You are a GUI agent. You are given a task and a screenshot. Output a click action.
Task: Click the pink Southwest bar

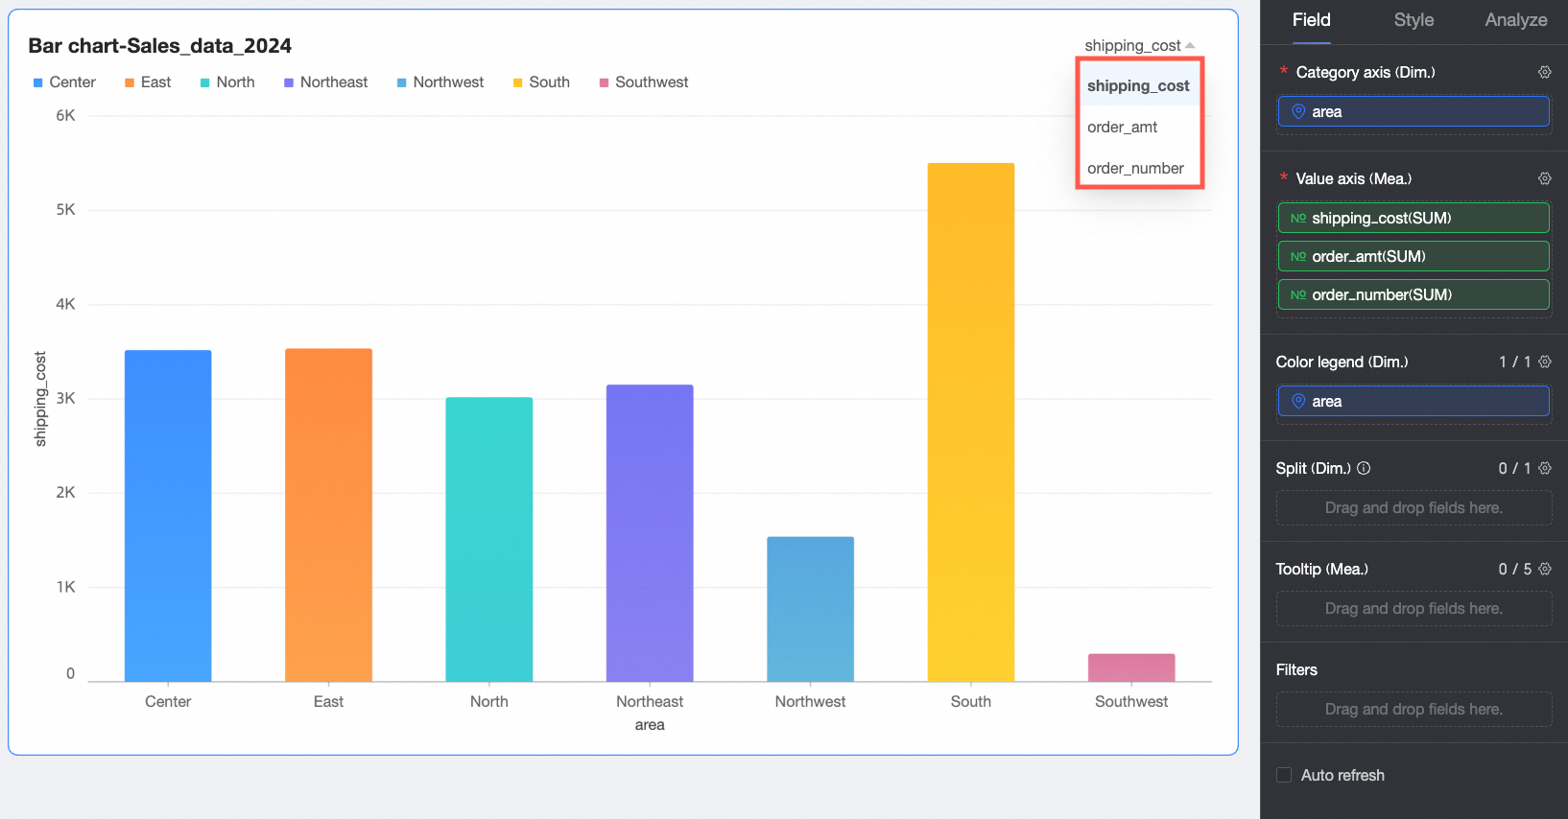pyautogui.click(x=1131, y=667)
